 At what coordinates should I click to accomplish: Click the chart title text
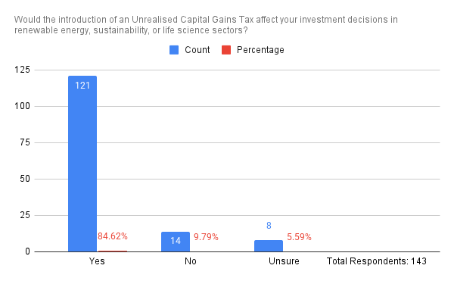tap(206, 25)
